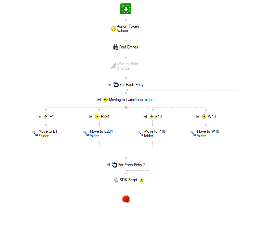Collapse Moving to Laserfiche folders routing
265x230 pixels.
[x=99, y=100]
